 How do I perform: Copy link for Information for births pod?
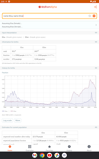tap(96, 42)
